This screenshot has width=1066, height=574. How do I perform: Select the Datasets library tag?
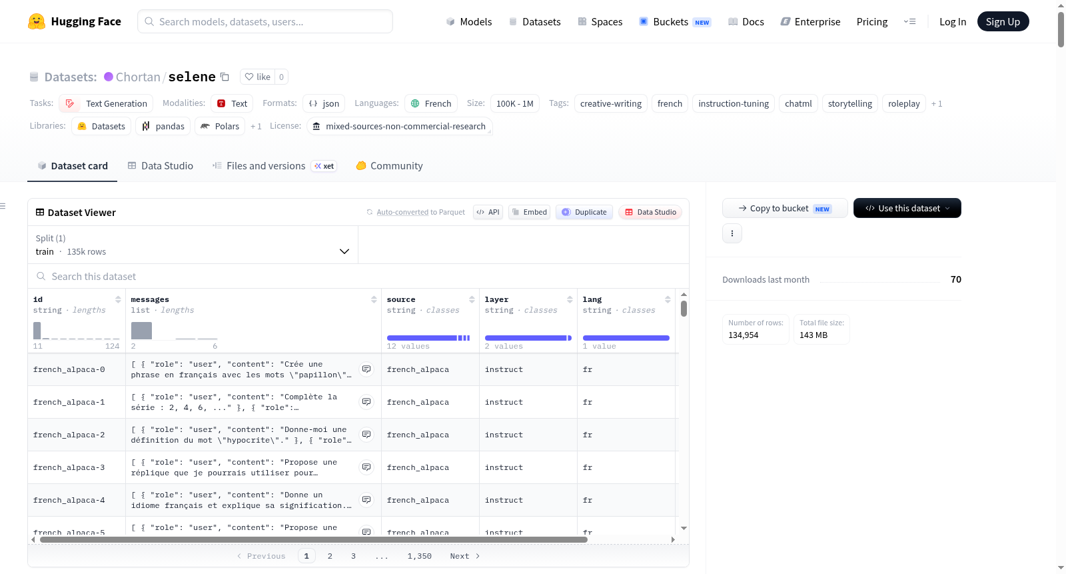pos(101,126)
